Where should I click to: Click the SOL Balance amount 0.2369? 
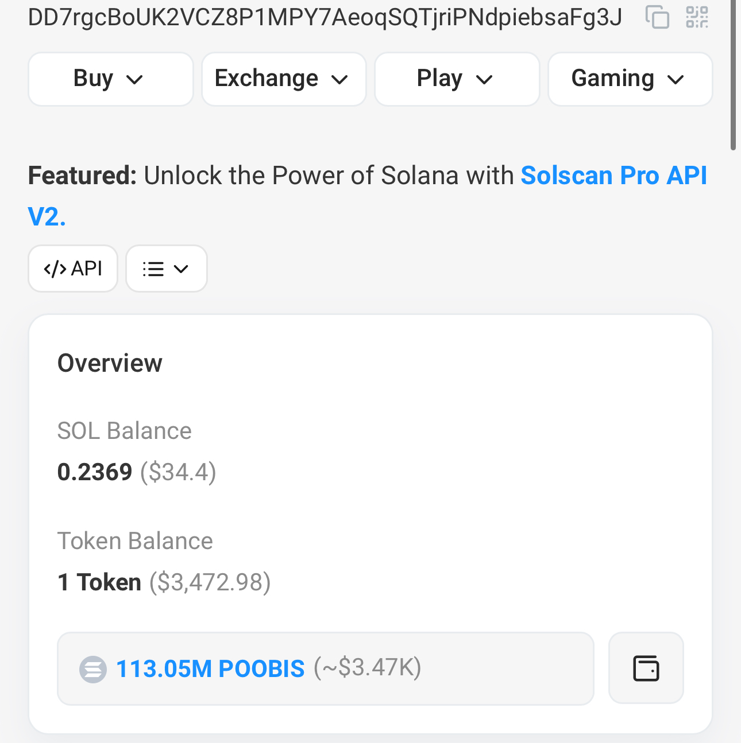pos(95,472)
